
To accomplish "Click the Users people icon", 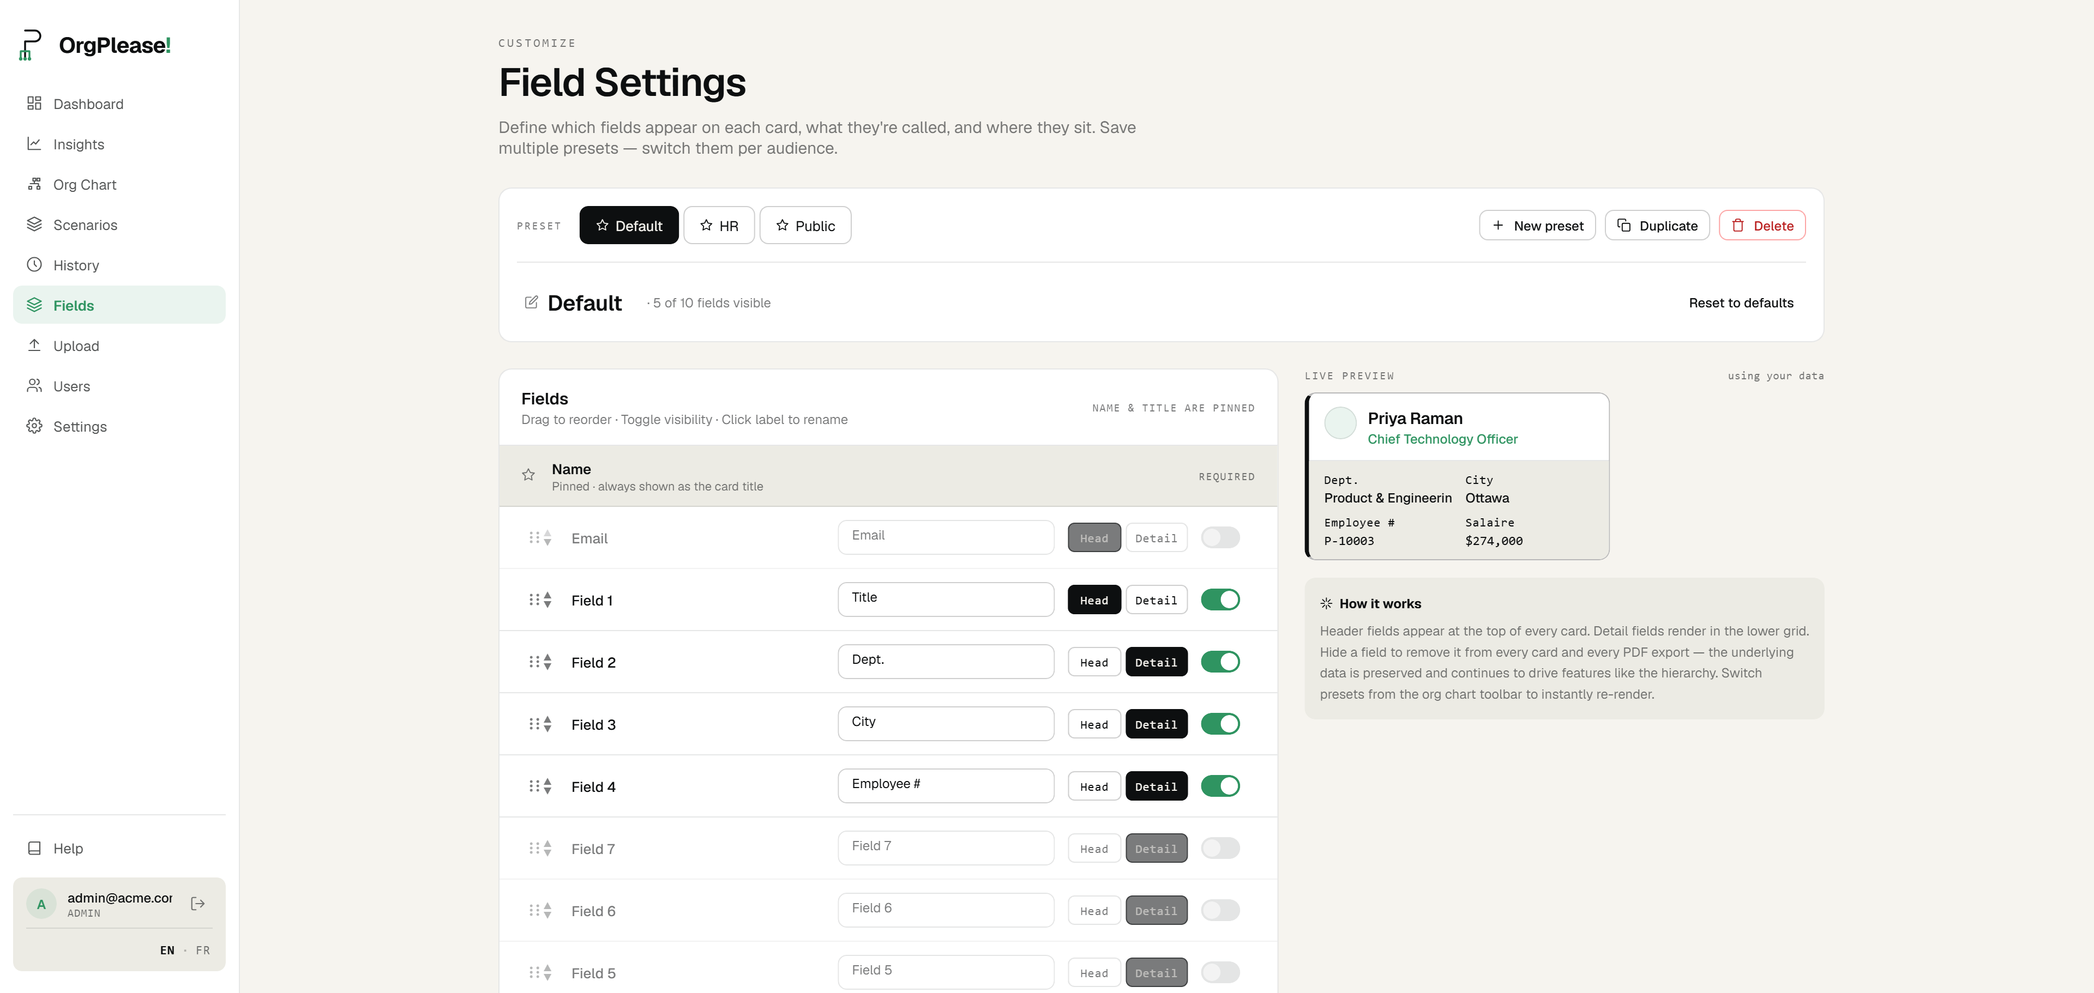I will click(x=34, y=386).
